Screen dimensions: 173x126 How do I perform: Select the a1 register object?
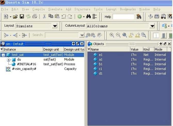pyautogui.click(x=129, y=60)
